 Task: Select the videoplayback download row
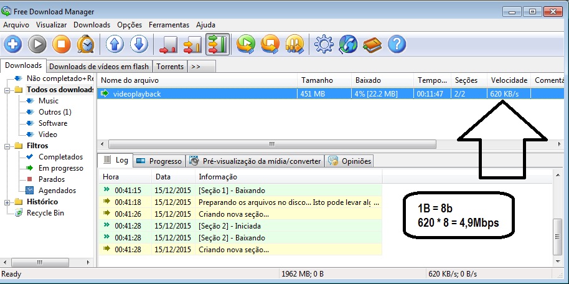(330, 93)
